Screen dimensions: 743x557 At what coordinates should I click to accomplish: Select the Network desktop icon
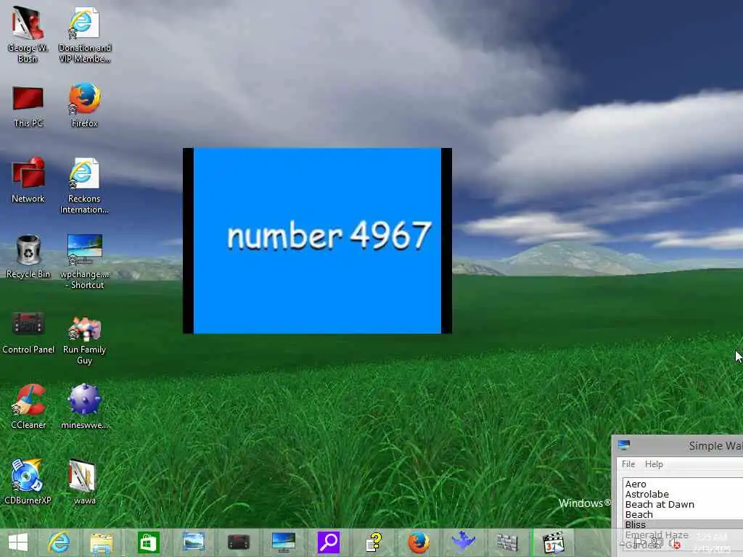(x=28, y=180)
